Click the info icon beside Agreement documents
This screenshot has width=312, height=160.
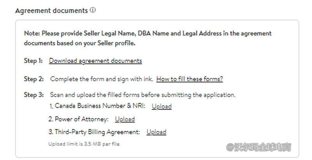pyautogui.click(x=93, y=11)
